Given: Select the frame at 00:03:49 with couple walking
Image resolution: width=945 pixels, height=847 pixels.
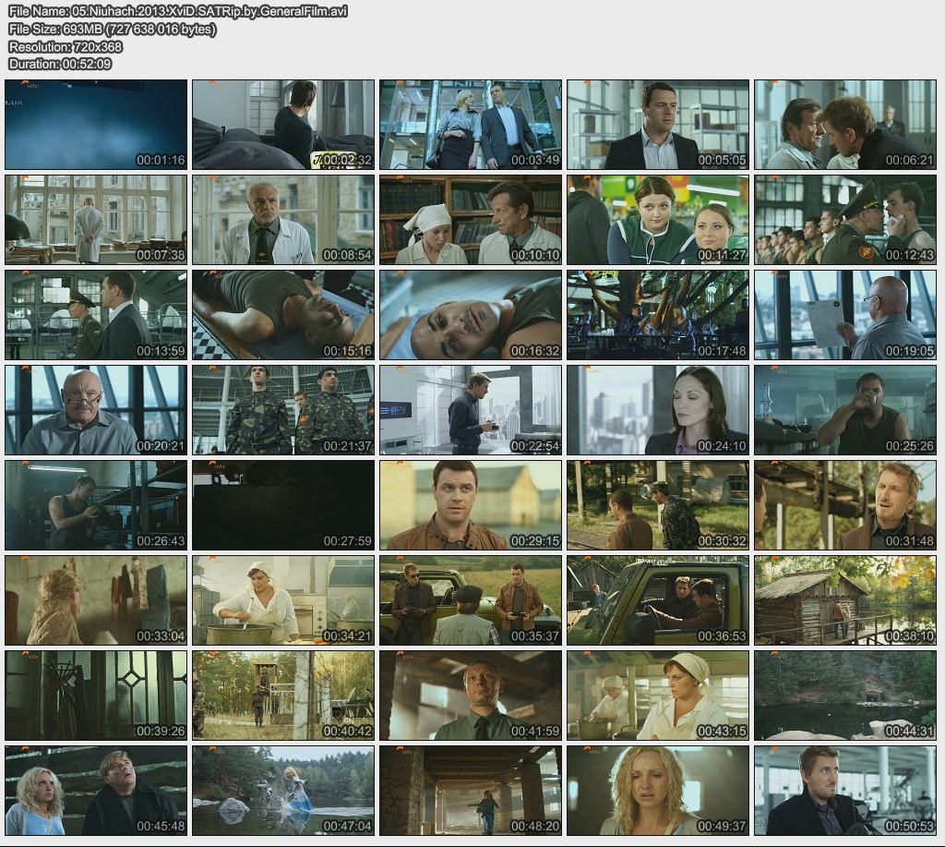Looking at the screenshot, I should pyautogui.click(x=470, y=124).
